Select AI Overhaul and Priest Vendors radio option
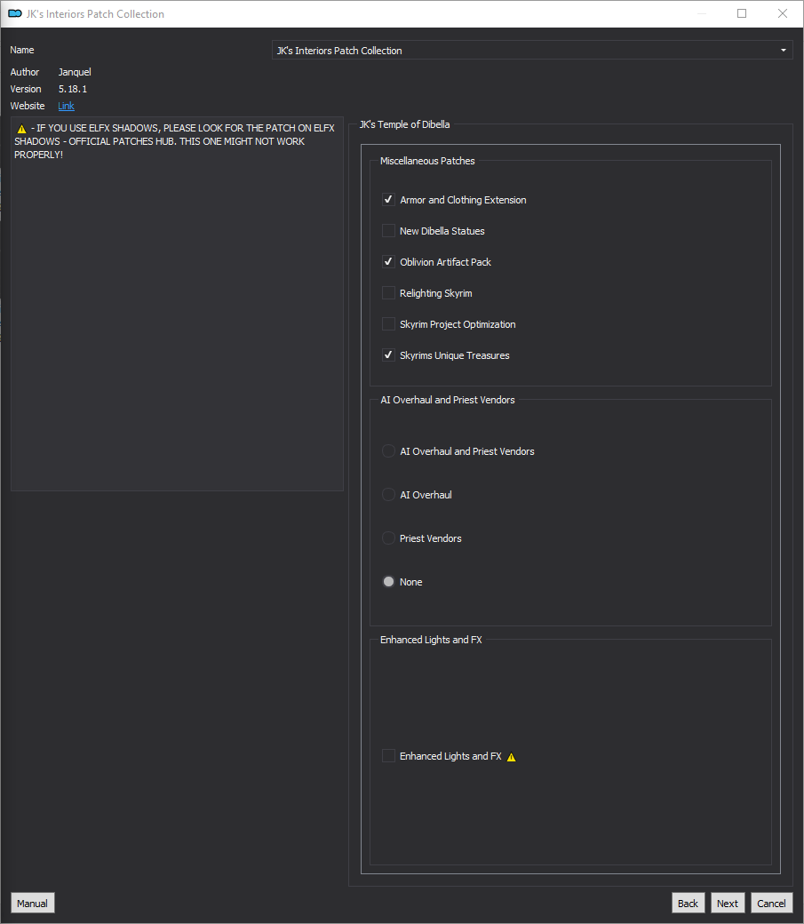Image resolution: width=804 pixels, height=924 pixels. pyautogui.click(x=388, y=451)
